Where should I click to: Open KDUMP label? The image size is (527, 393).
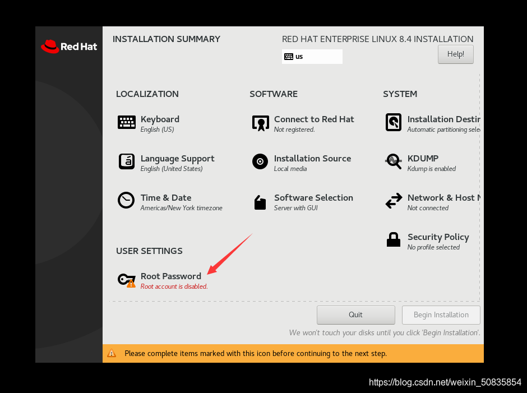coord(423,158)
